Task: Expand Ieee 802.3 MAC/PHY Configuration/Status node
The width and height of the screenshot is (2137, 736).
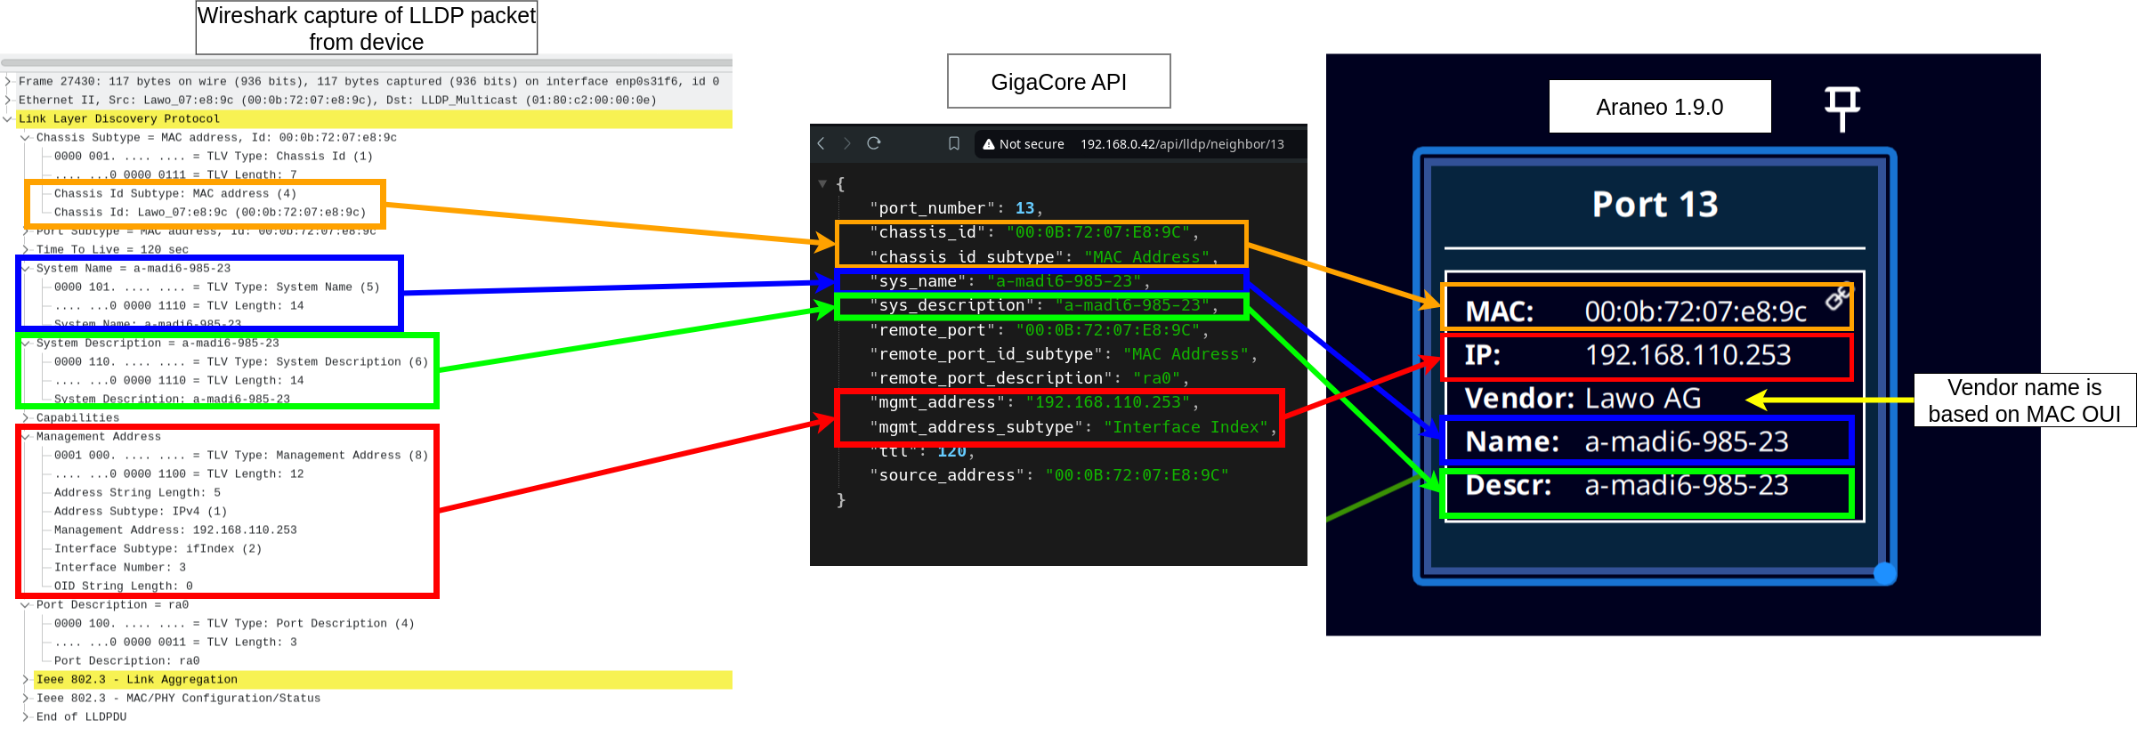Action: pyautogui.click(x=26, y=699)
